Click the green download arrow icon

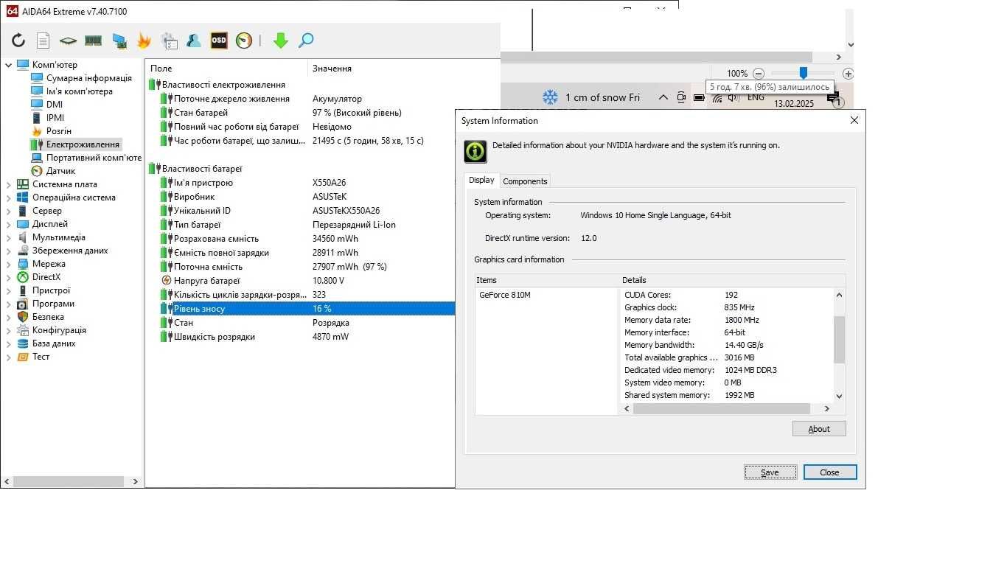[x=280, y=41]
